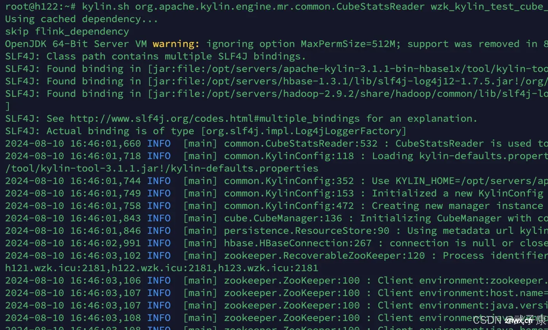Click the "wzk_kylin_test_cube_" argument text
Screen dimensions: 548x330
pyautogui.click(x=489, y=6)
